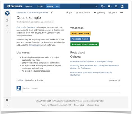The height and width of the screenshot is (115, 133).
Task: Open 'Assessments, tests and training' post link
Action: click(x=91, y=74)
